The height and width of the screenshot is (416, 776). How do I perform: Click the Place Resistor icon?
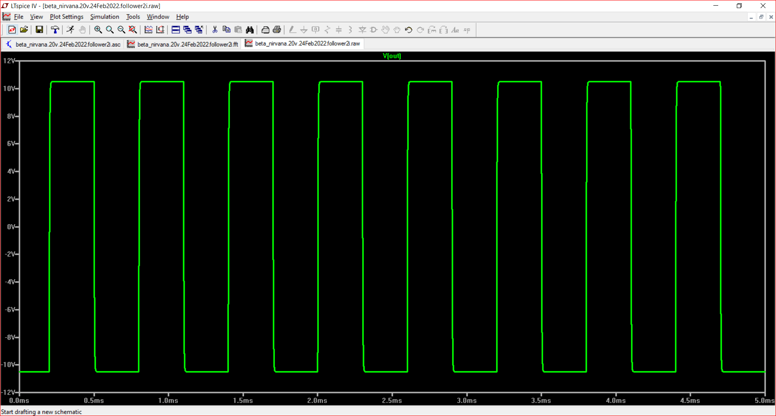(327, 30)
